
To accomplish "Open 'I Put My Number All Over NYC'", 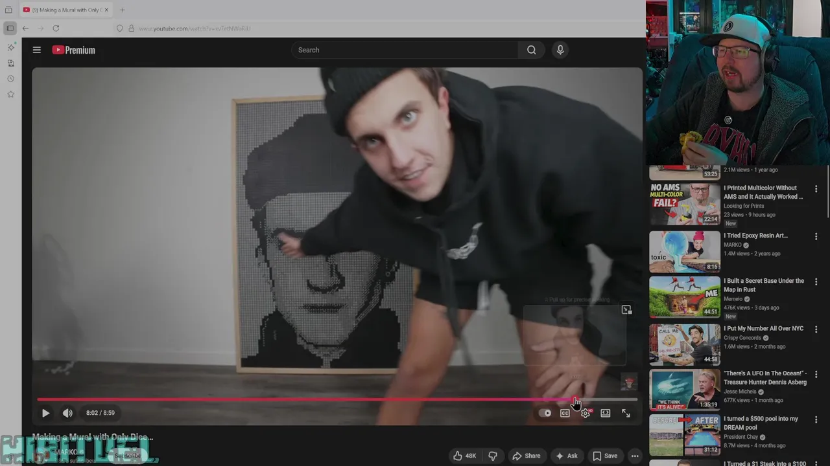I will click(763, 328).
